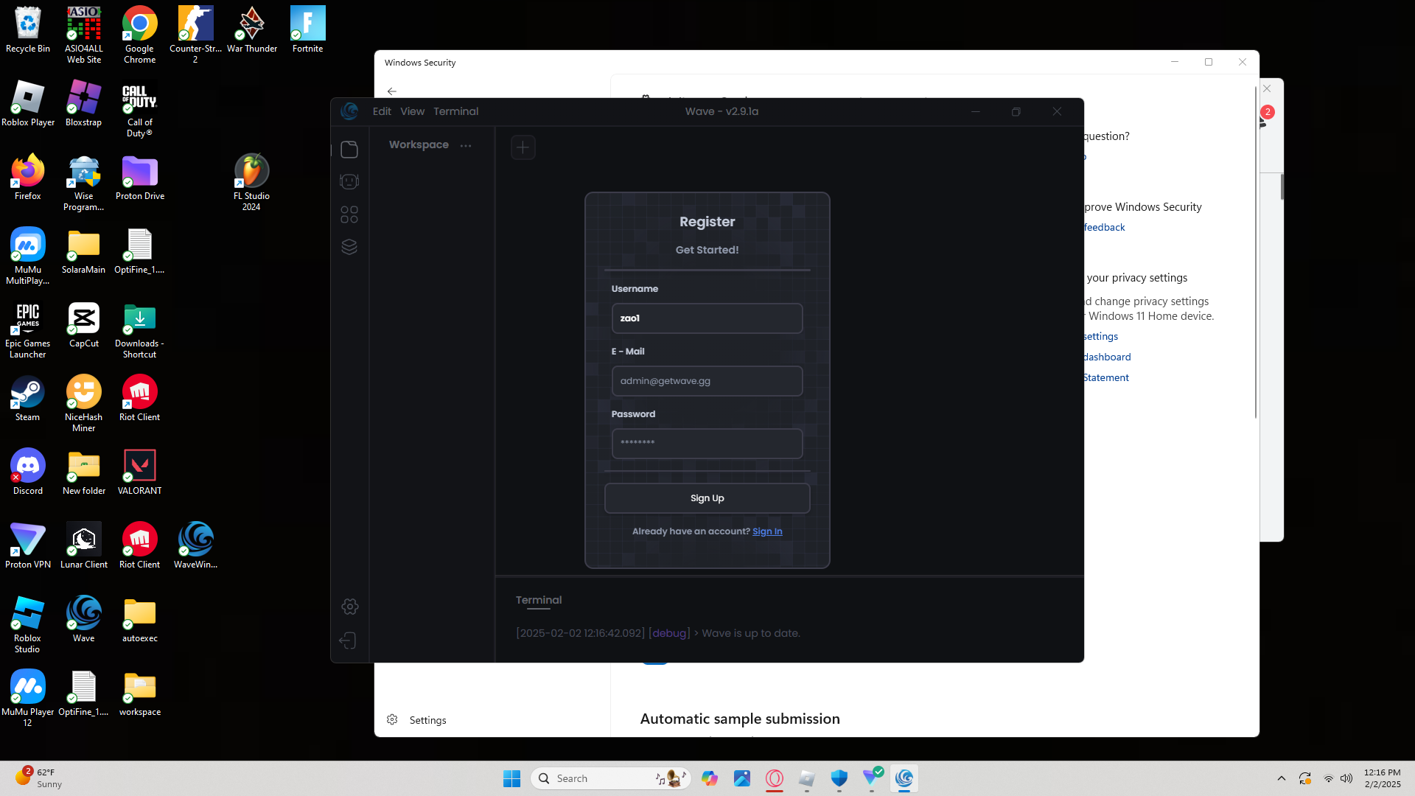Show hidden system tray icons chevron

point(1282,778)
